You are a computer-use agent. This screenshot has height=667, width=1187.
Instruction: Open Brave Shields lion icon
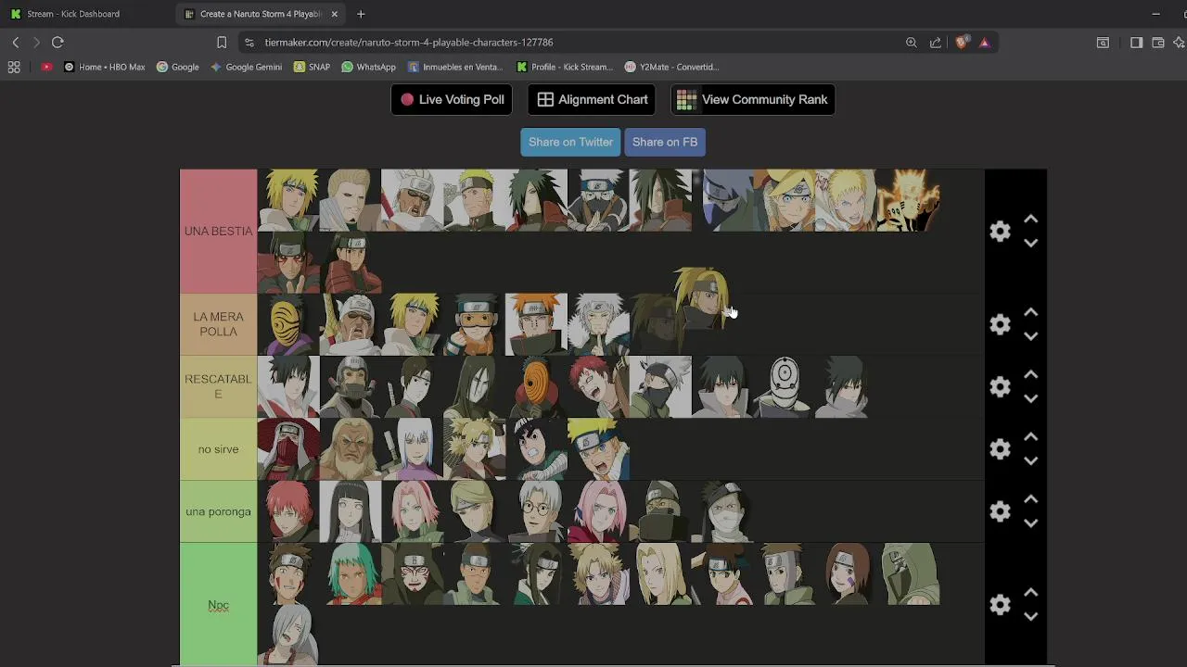(962, 42)
